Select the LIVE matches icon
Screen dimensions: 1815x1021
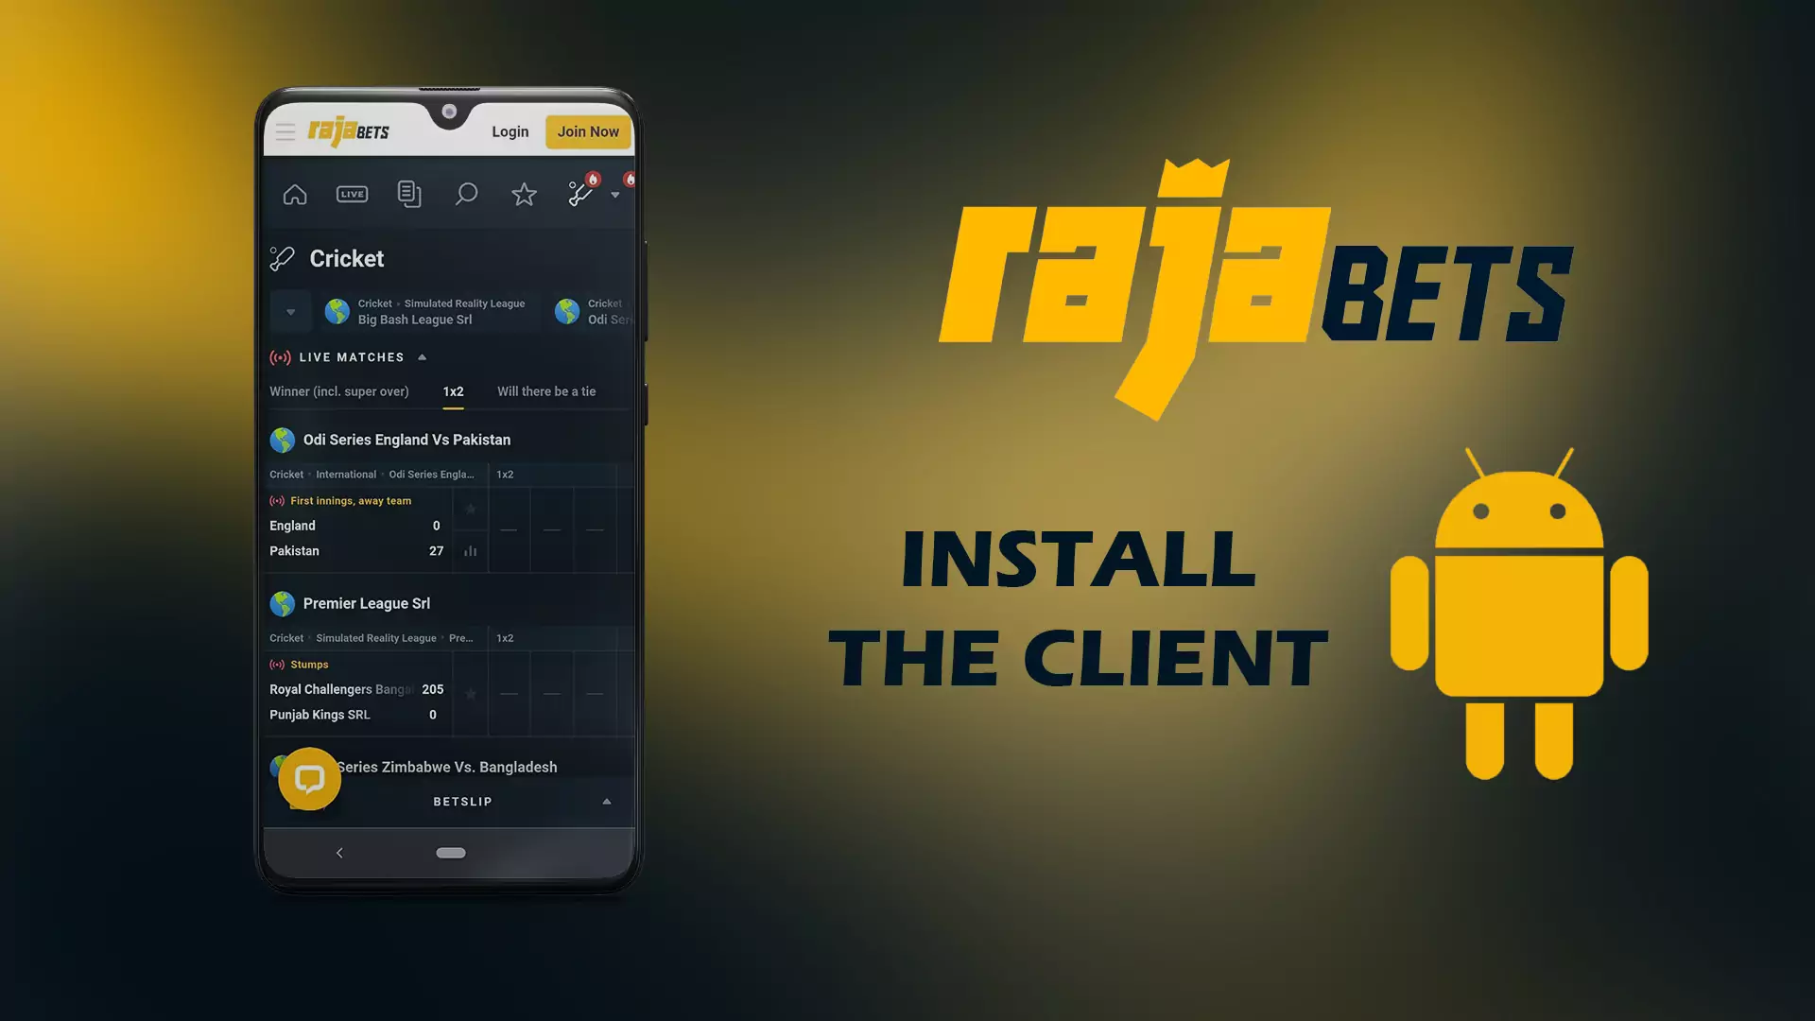point(352,193)
